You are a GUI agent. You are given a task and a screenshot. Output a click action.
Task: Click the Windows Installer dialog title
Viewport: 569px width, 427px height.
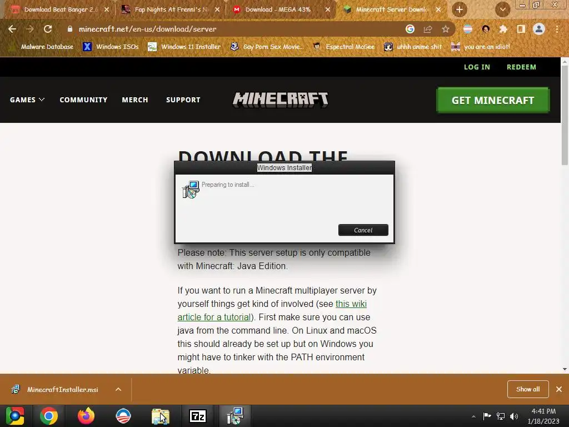(x=284, y=168)
